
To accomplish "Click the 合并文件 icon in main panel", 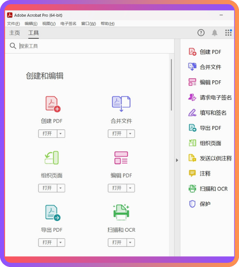I will click(121, 104).
